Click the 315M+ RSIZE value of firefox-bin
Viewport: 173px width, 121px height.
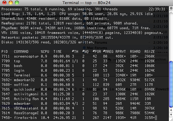150,118
